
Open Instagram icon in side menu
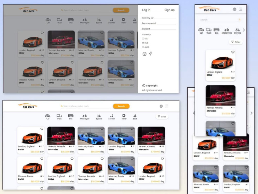click(x=144, y=54)
